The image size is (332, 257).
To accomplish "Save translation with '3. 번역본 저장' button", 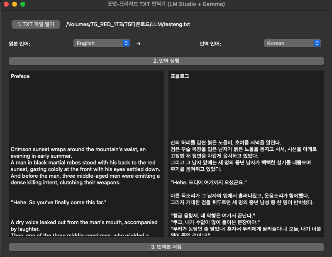I will 166,247.
